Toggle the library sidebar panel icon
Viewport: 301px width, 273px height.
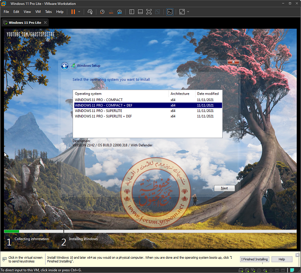pos(132,12)
